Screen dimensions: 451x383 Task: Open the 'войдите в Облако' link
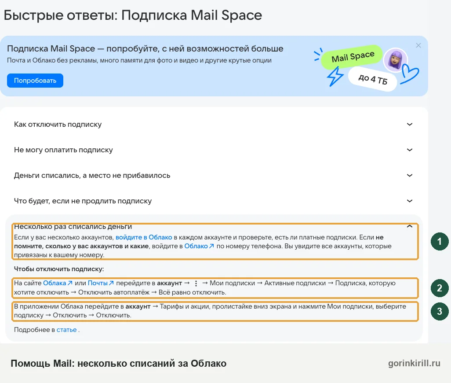[144, 237]
